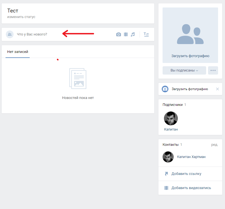
Task: Attach a video via film icon
Action: (126, 34)
